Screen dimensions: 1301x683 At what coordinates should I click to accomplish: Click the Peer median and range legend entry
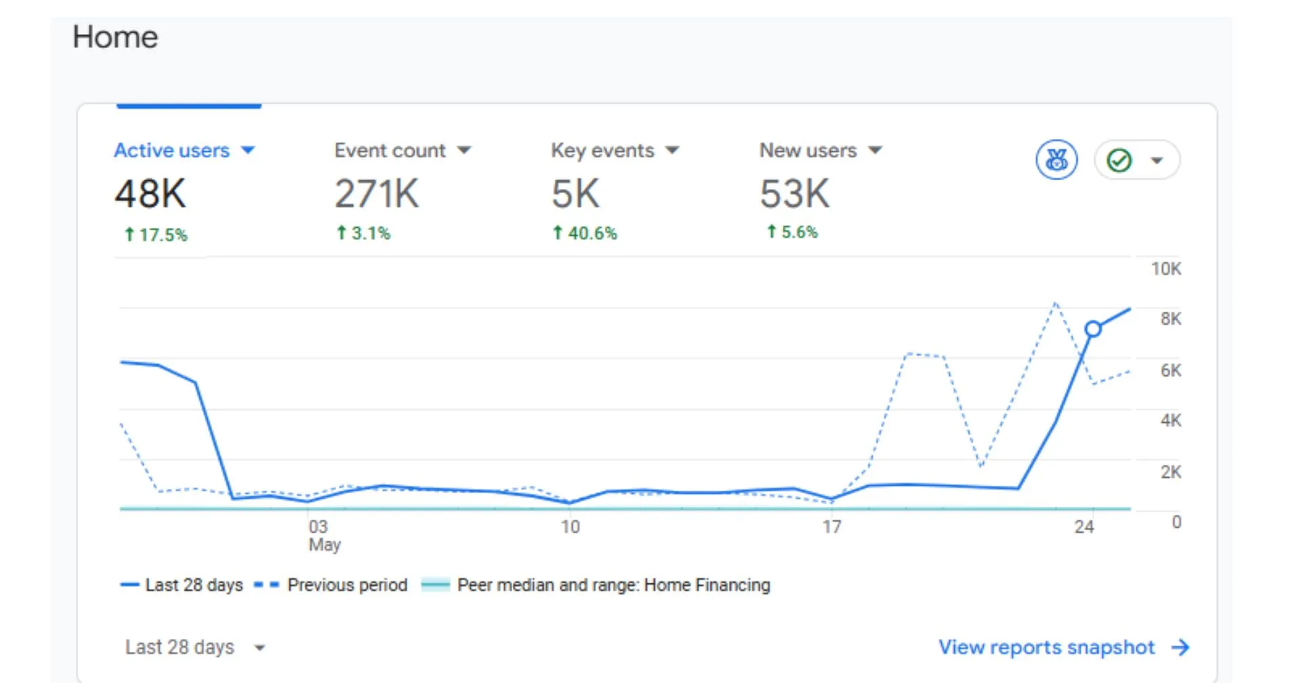(x=596, y=585)
